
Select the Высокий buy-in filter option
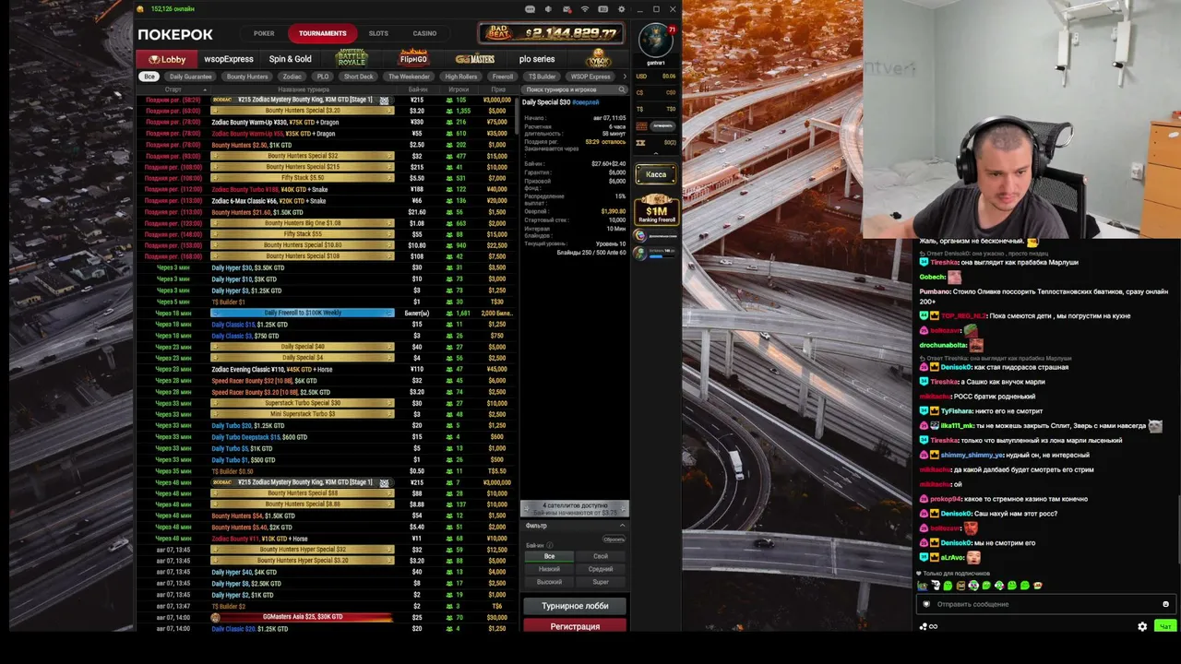(549, 582)
